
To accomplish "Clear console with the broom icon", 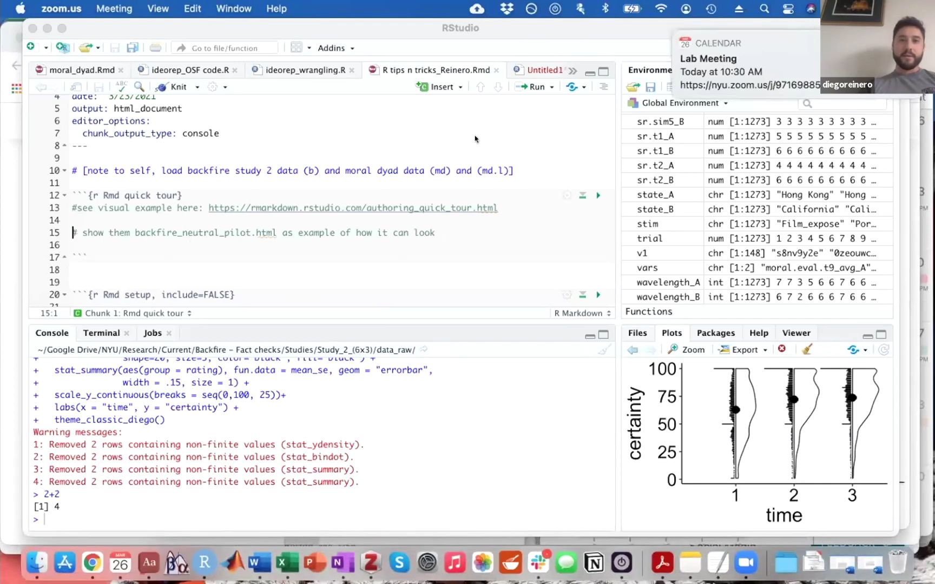I will [x=604, y=350].
